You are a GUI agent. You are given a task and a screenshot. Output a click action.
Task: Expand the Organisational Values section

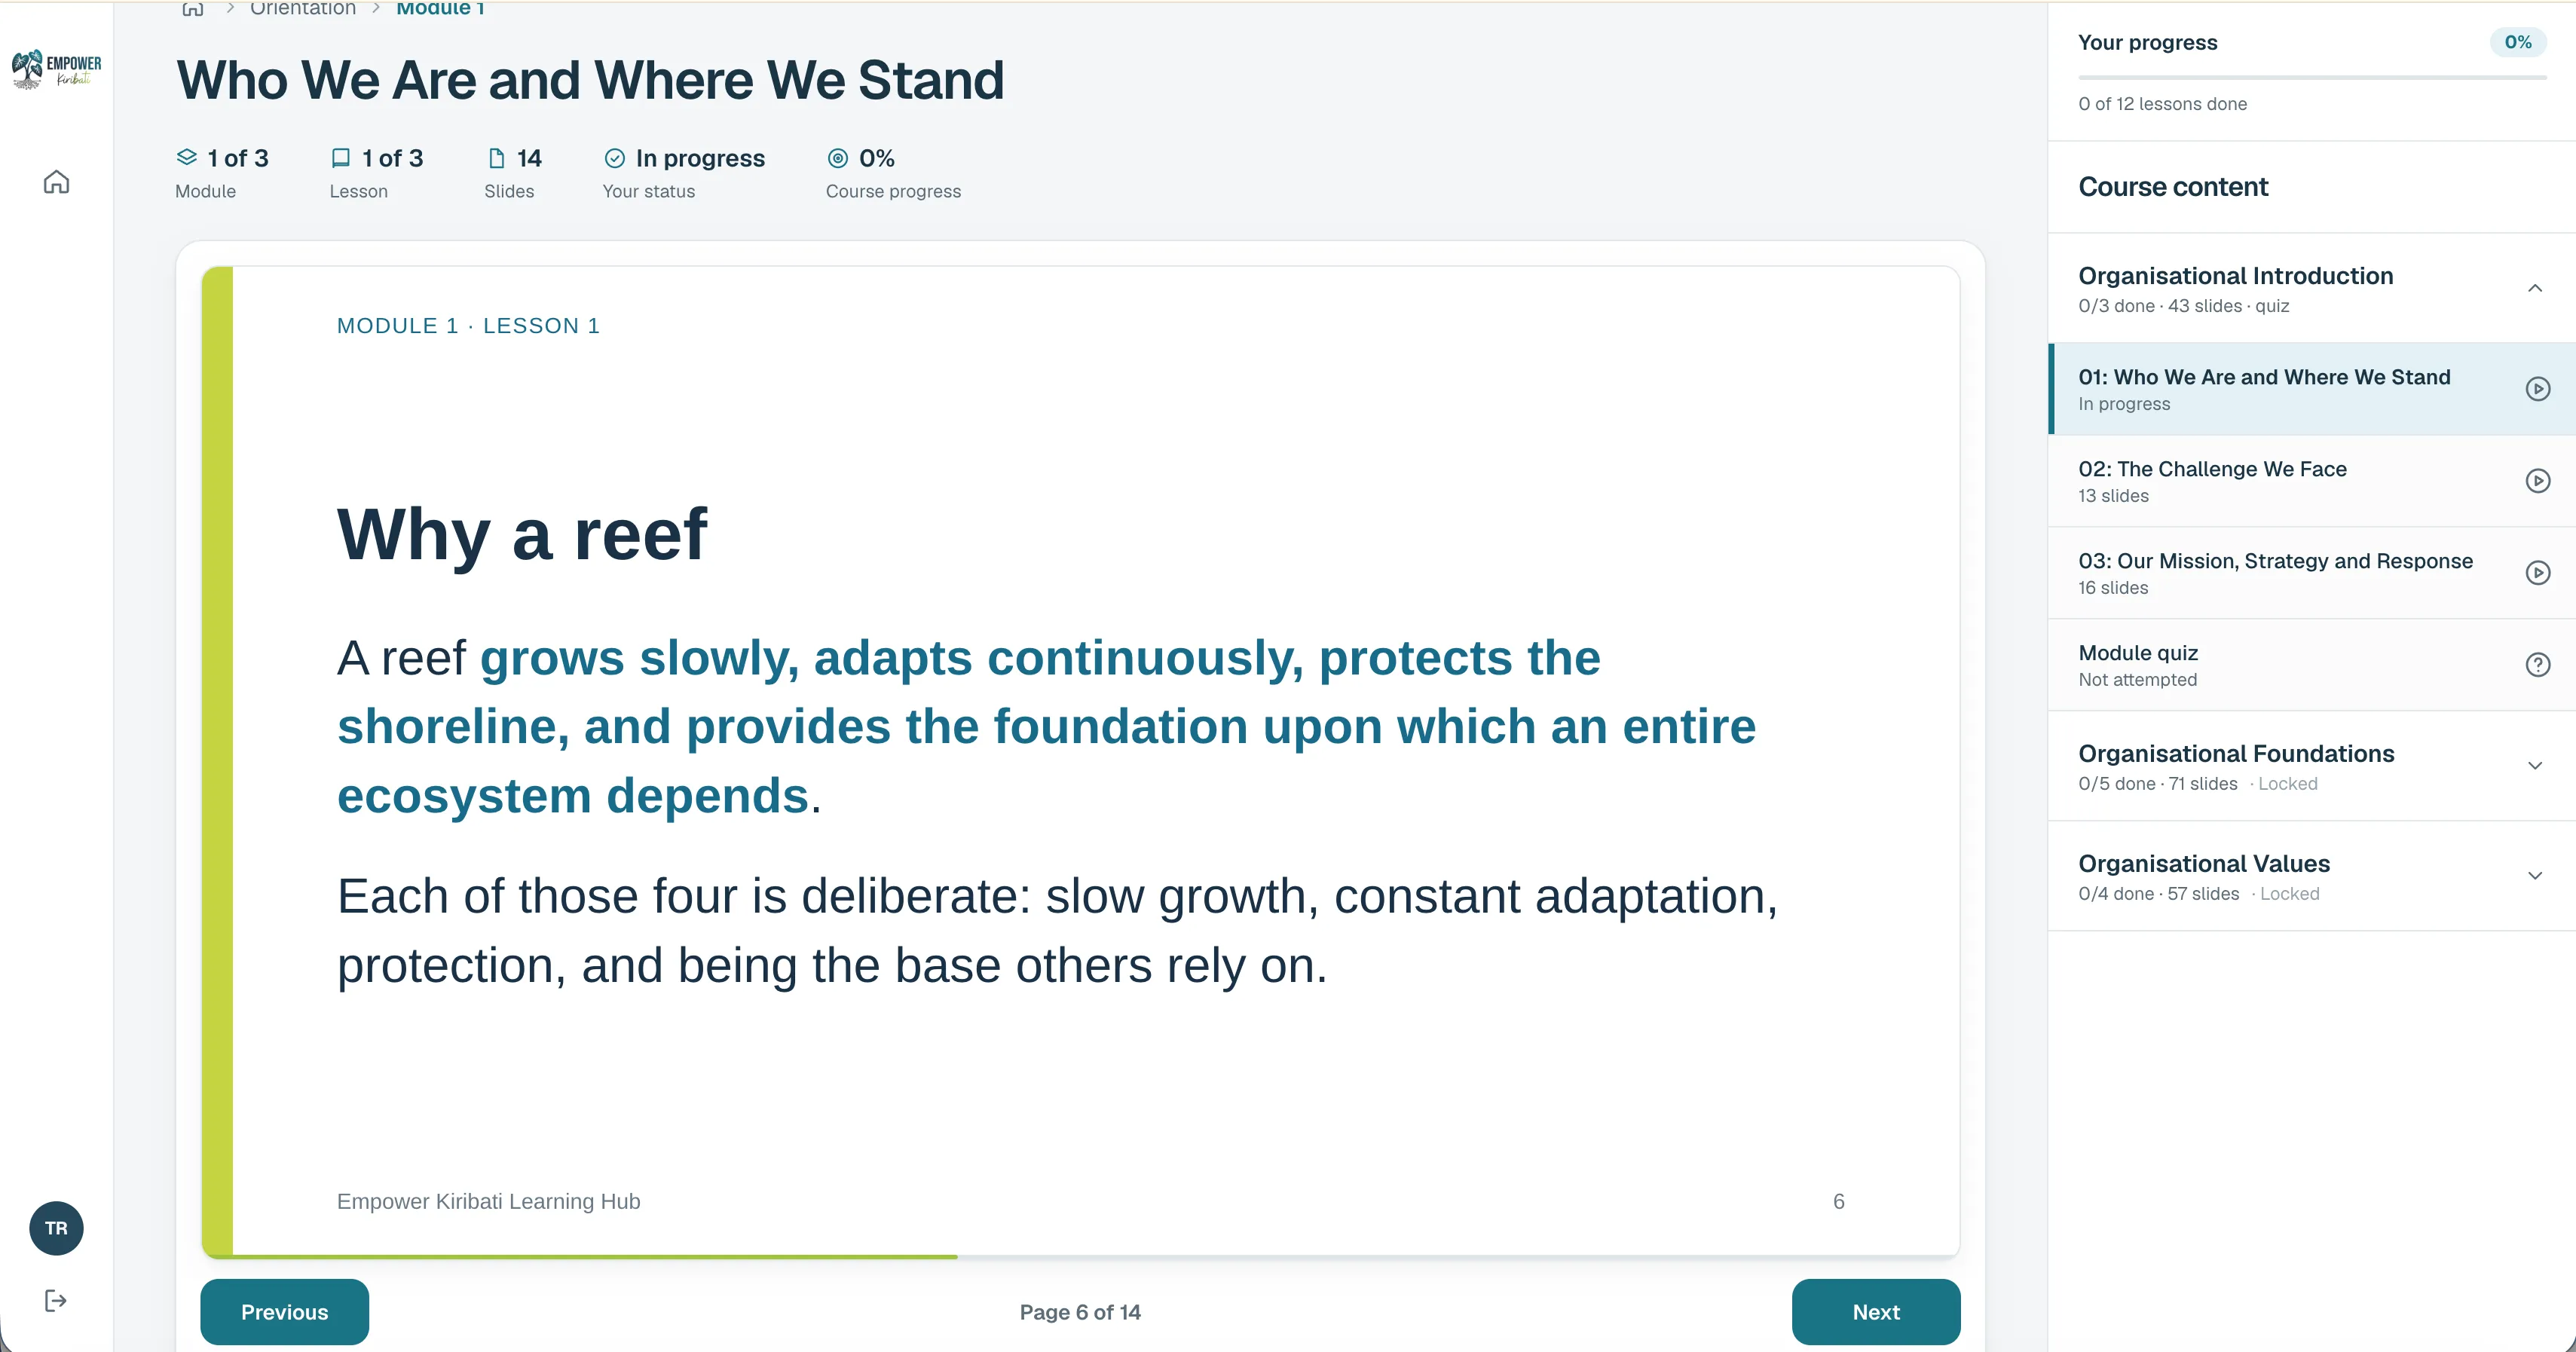click(x=2535, y=876)
